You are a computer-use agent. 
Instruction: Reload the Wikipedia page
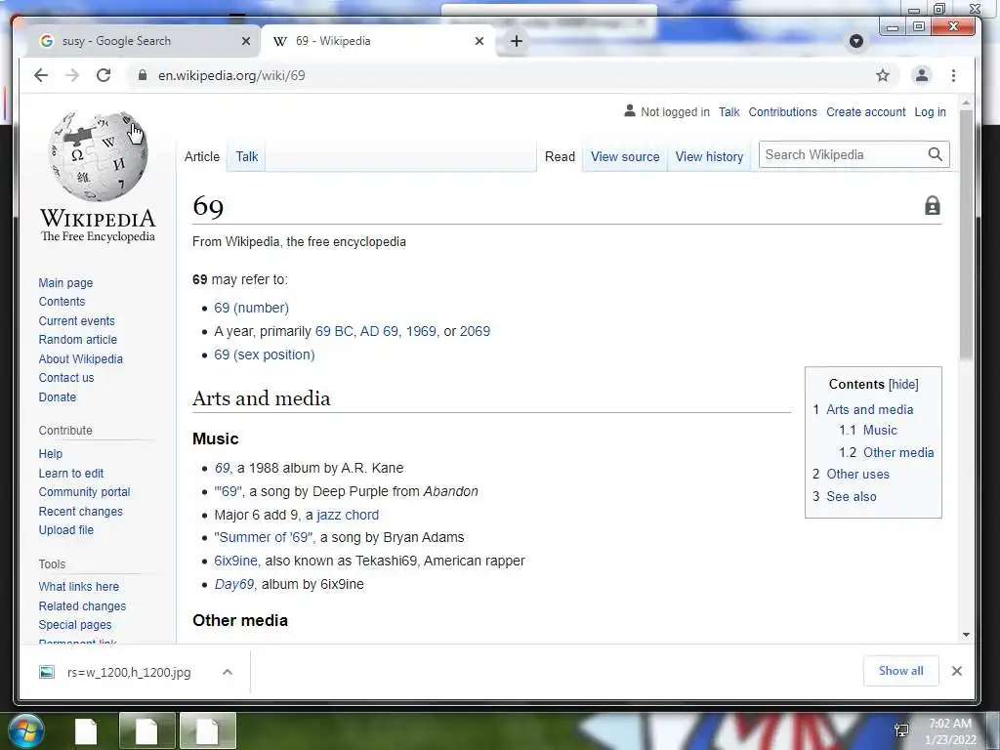click(104, 75)
